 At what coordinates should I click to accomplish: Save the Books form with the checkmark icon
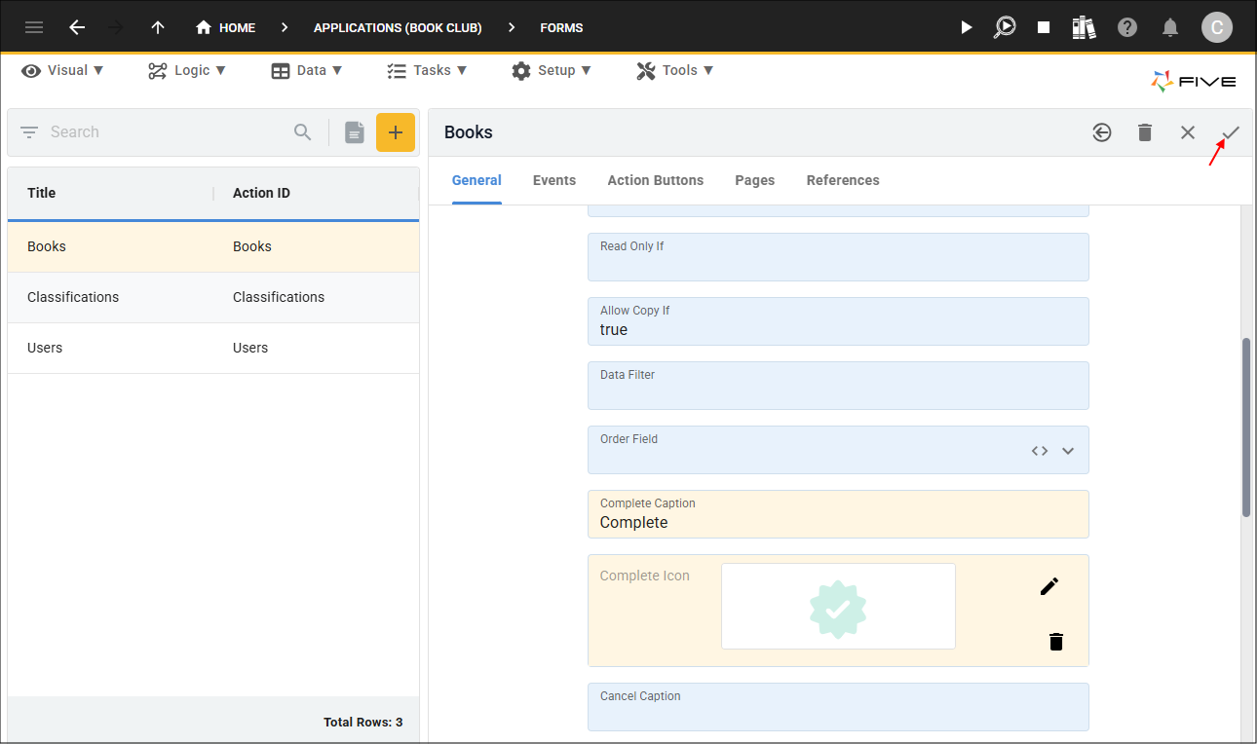[x=1231, y=132]
